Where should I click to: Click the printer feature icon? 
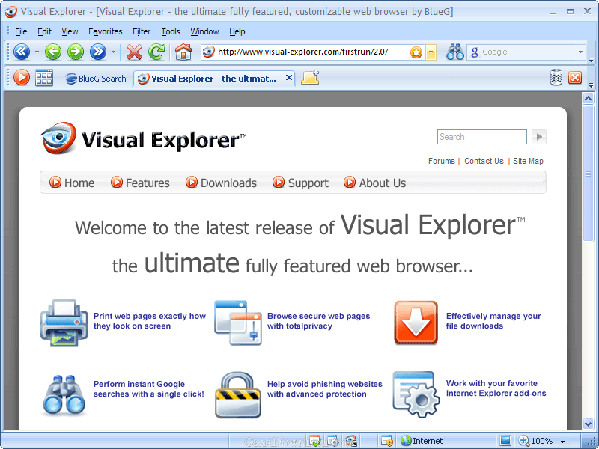tap(64, 323)
